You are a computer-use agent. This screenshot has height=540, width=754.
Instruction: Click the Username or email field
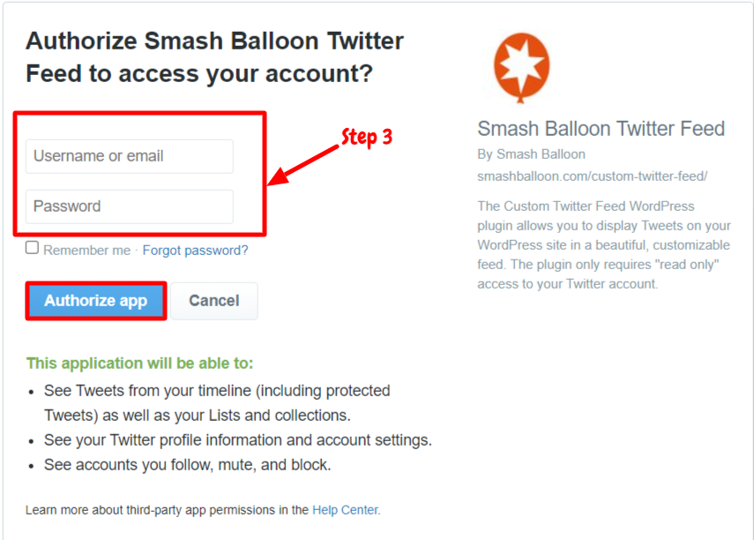coord(130,156)
